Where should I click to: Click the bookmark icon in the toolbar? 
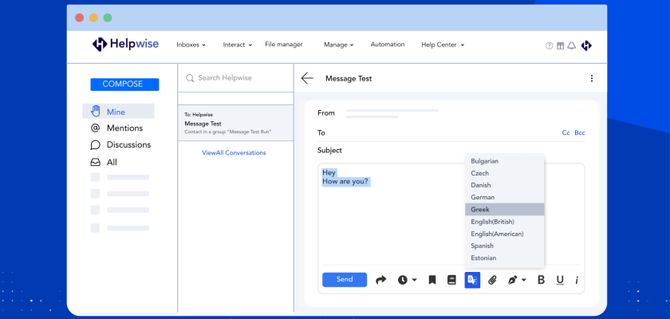[432, 280]
